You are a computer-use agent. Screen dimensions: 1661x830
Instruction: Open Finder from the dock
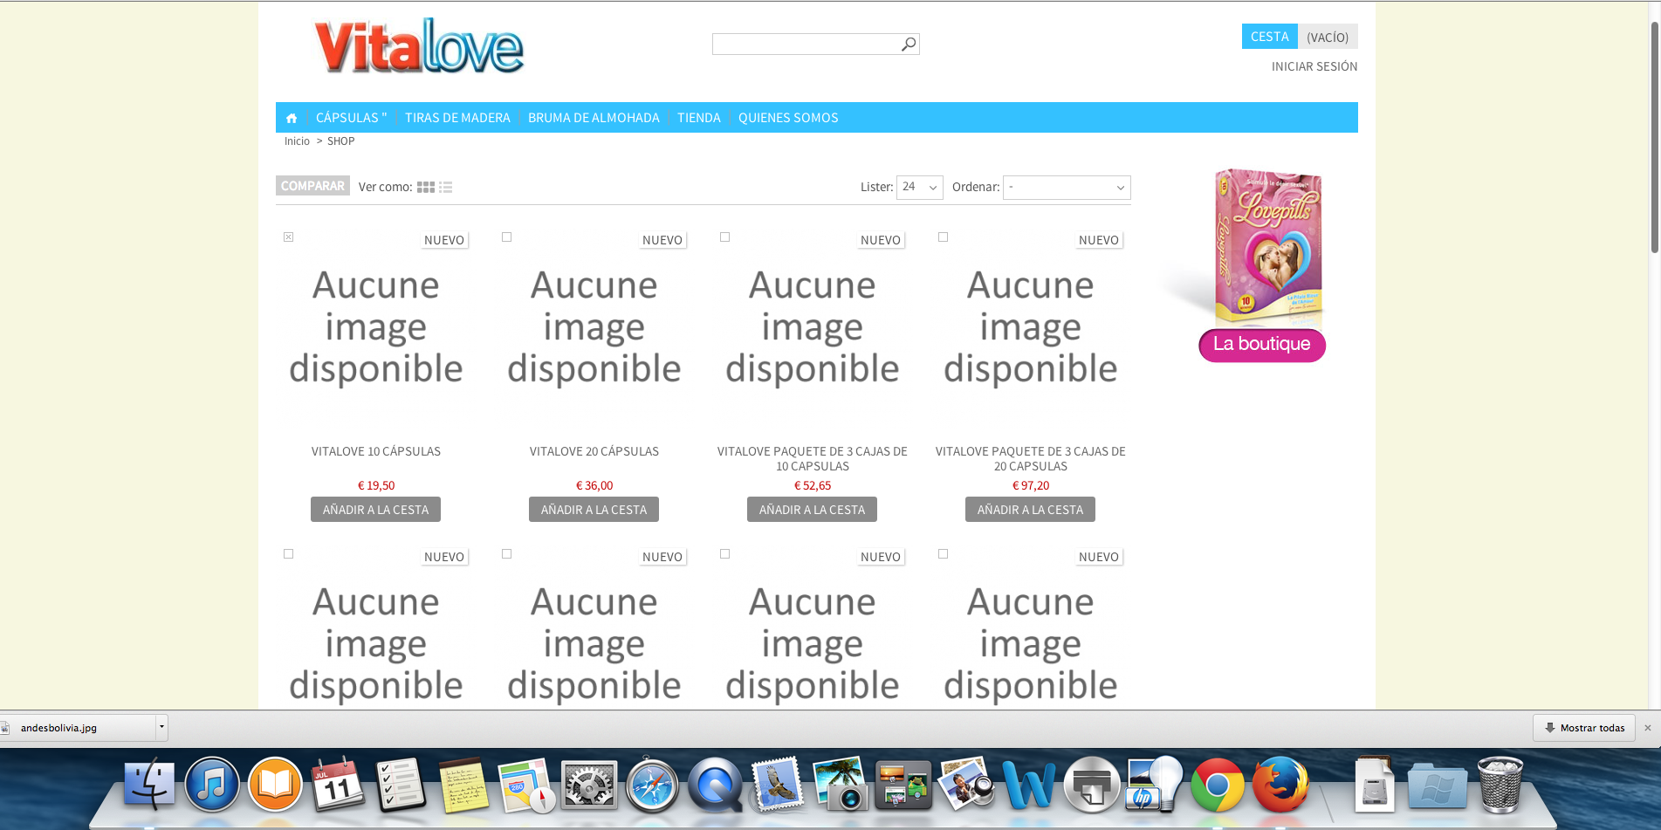coord(149,784)
